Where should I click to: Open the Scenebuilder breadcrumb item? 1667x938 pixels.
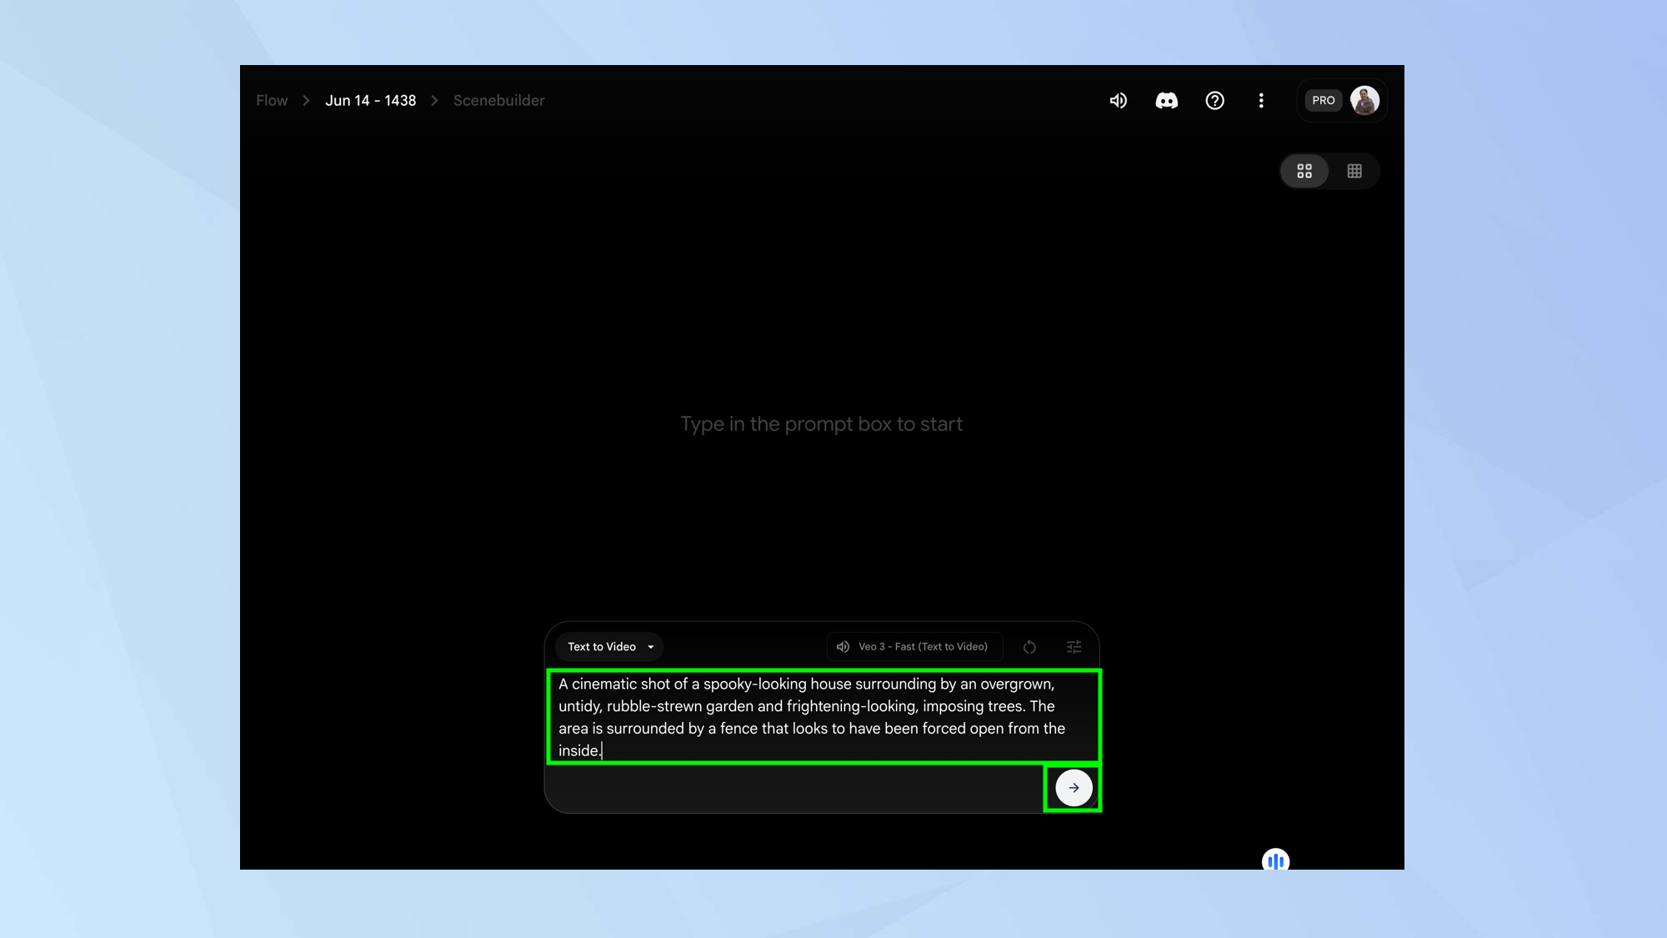pos(498,101)
